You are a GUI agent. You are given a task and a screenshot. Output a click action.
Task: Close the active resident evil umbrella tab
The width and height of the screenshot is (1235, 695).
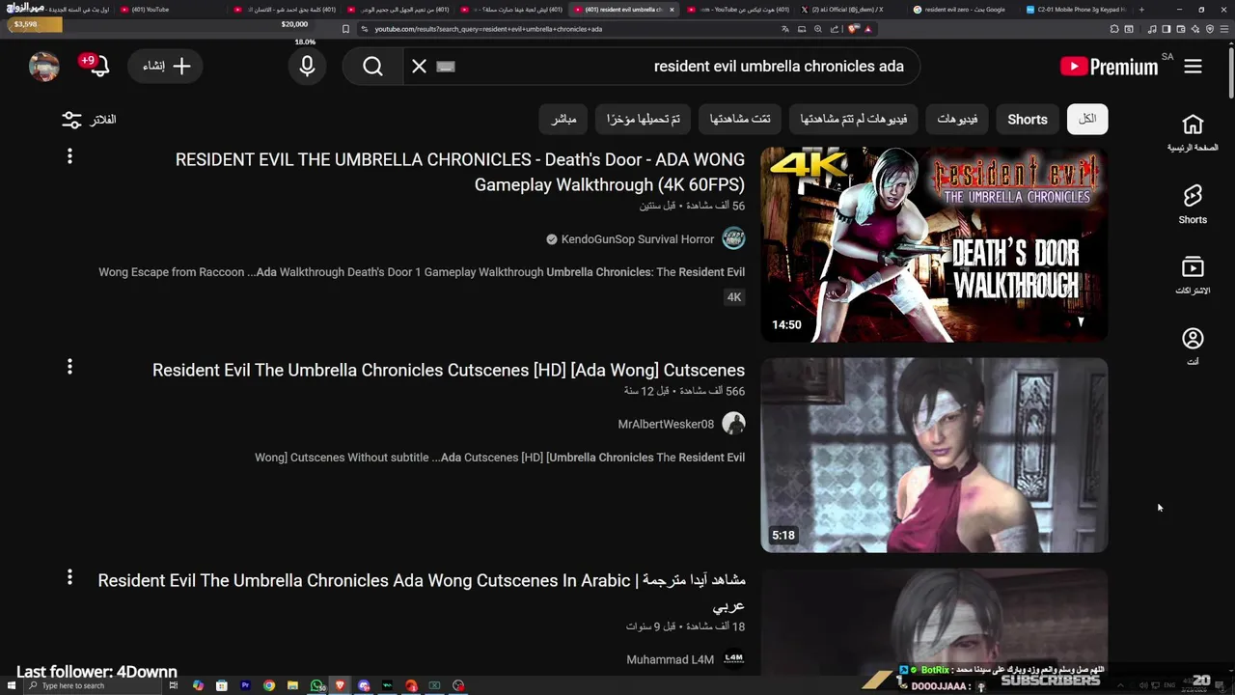coord(672,10)
